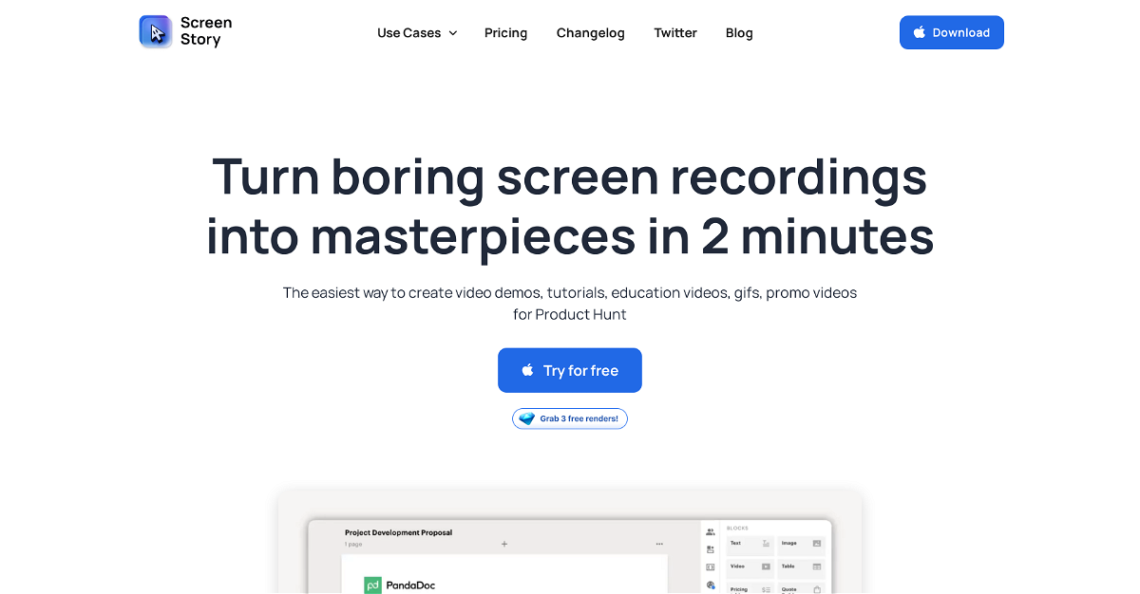Click the 'The easiest way to create' subheading
This screenshot has height=594, width=1140.
[570, 303]
